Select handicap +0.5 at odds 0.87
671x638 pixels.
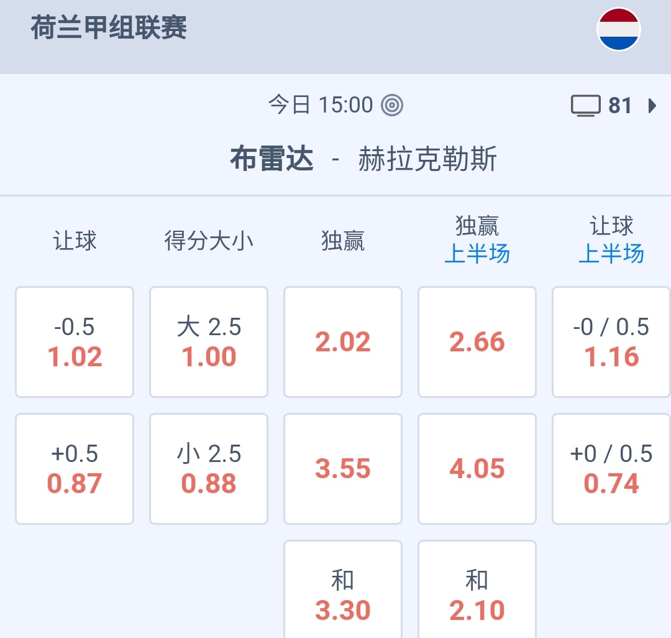point(75,469)
